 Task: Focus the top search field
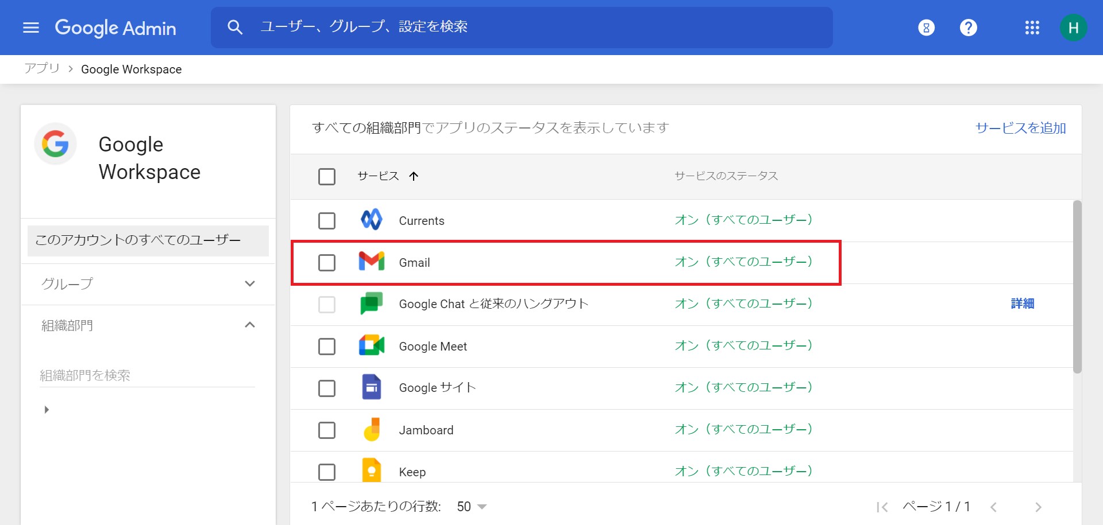pyautogui.click(x=522, y=28)
